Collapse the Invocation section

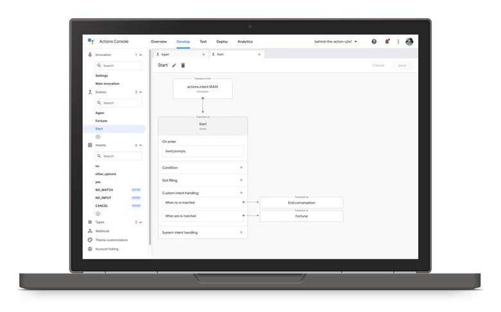[x=141, y=55]
